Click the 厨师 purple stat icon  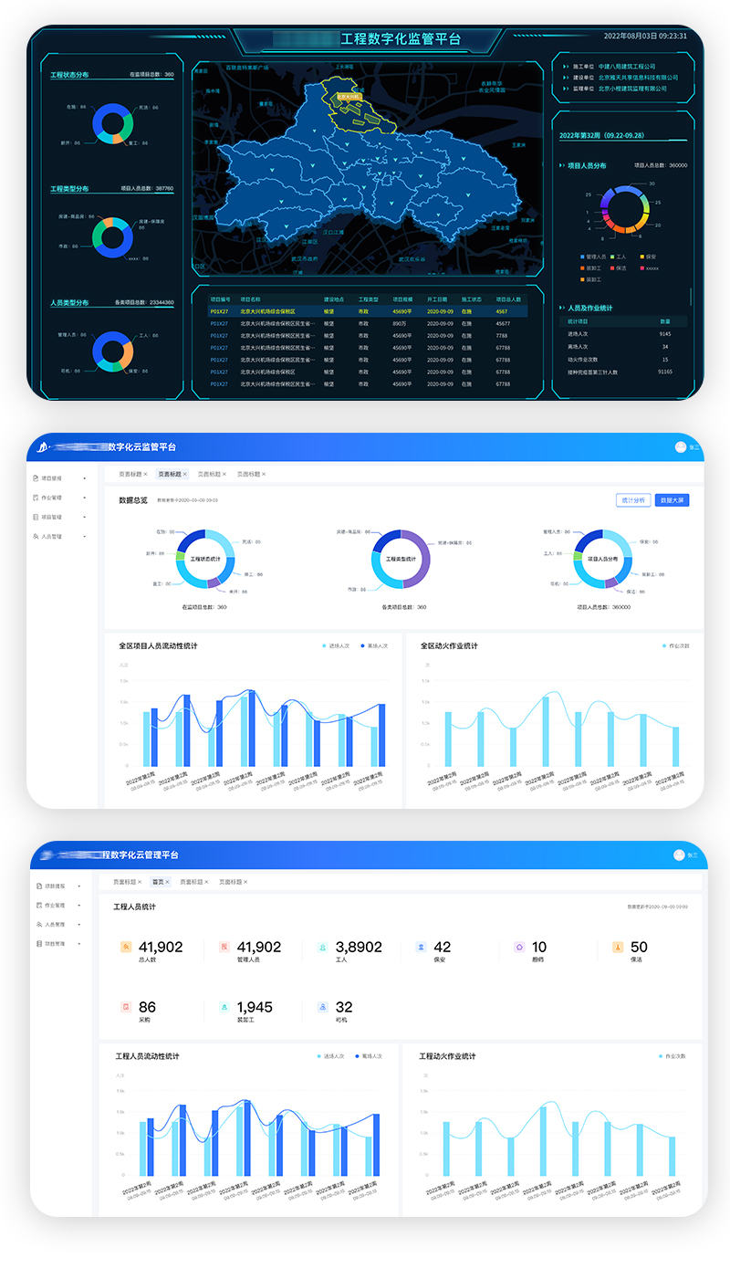(519, 948)
